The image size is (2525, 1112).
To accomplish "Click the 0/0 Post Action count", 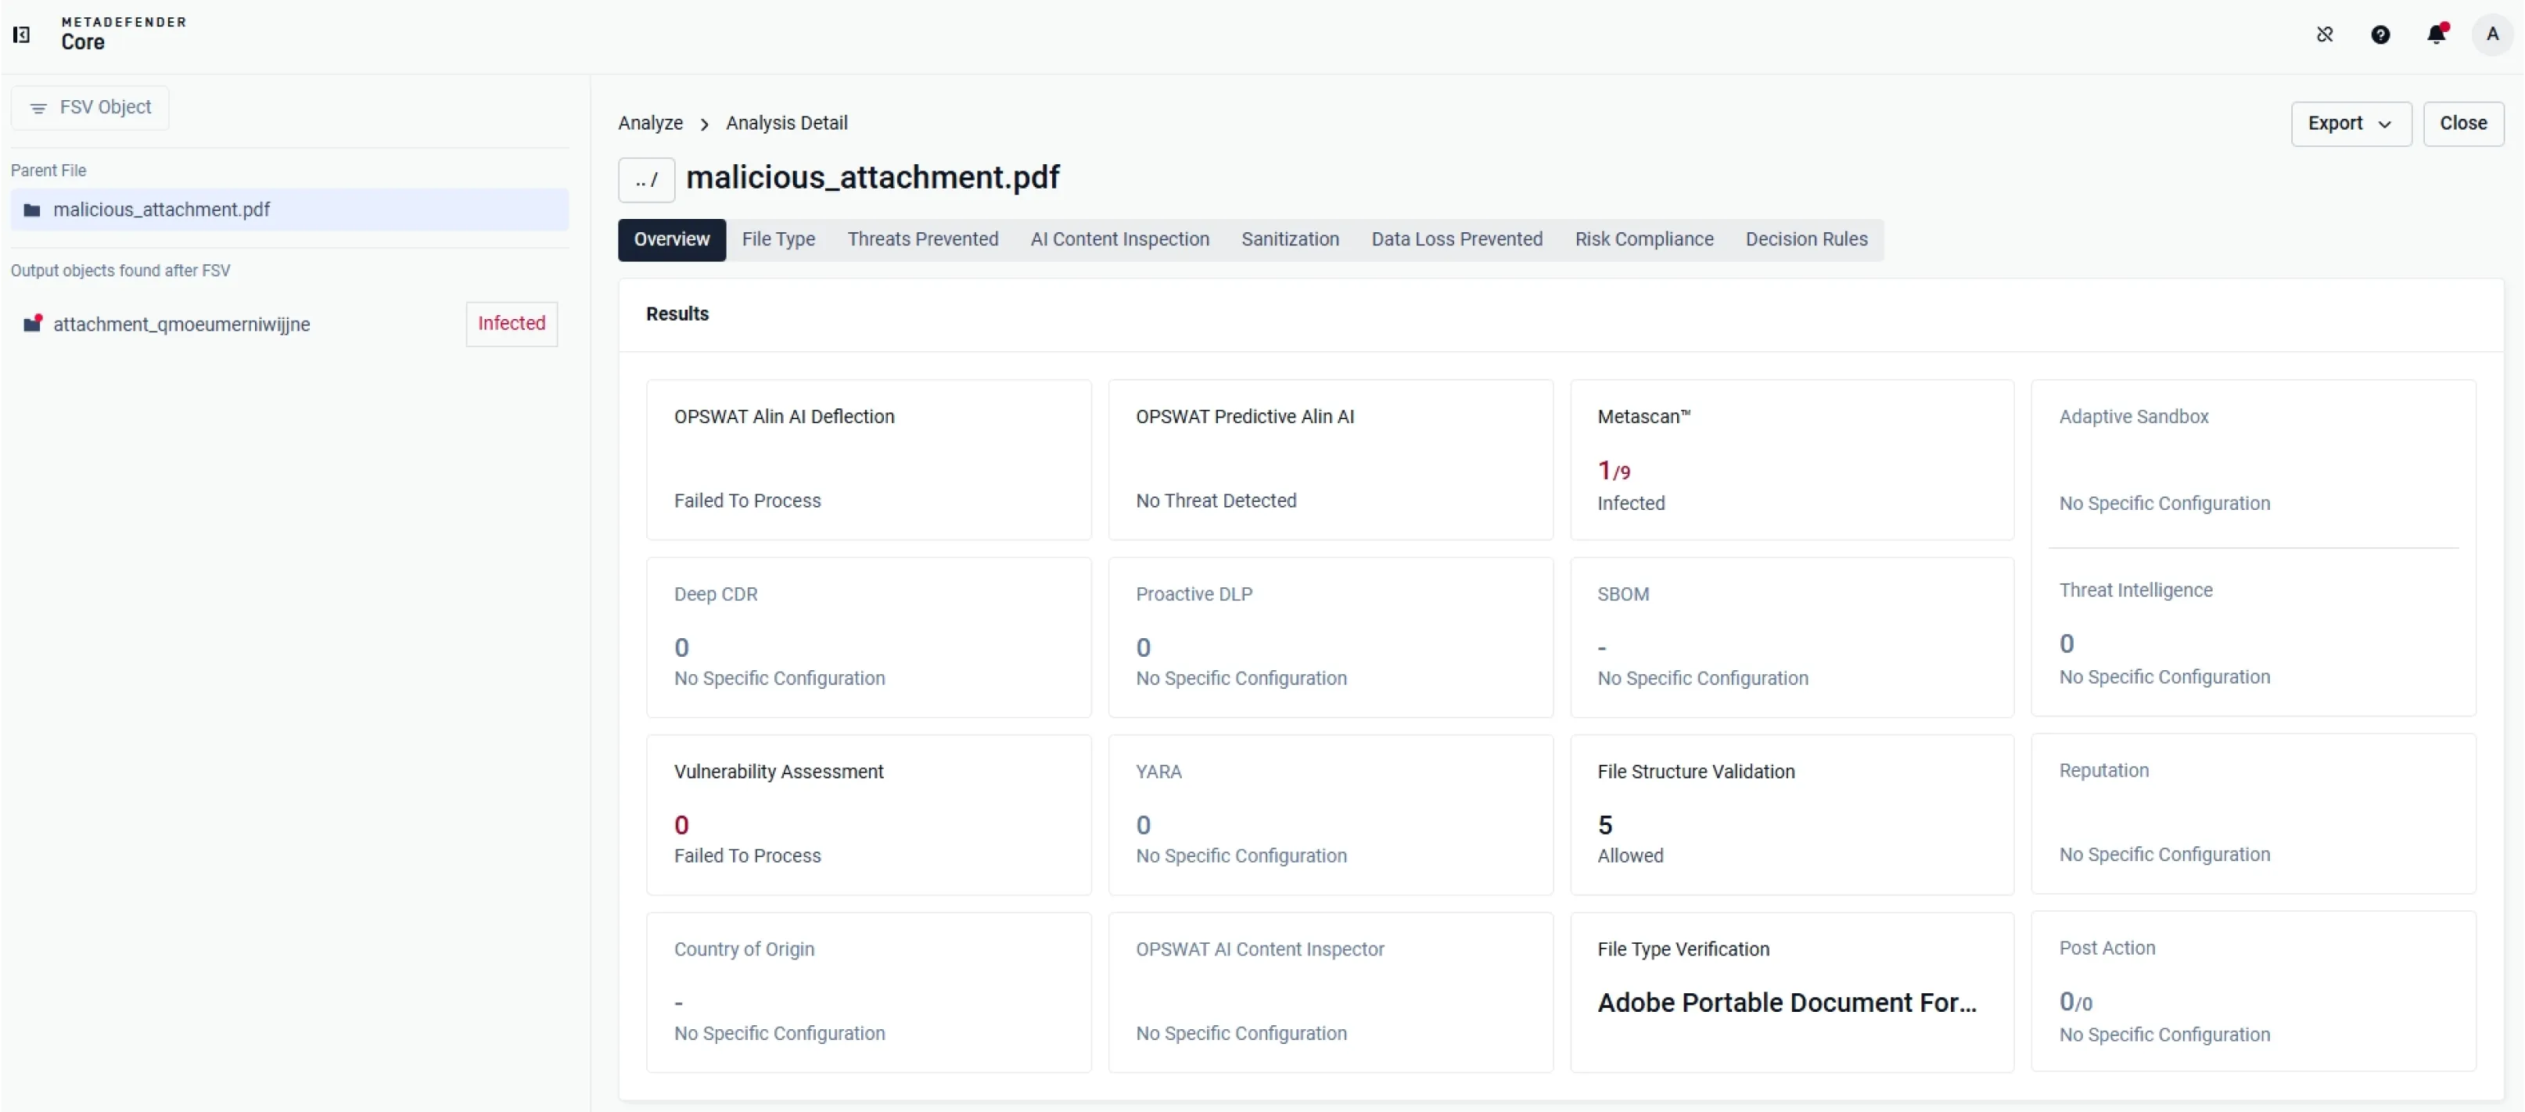I will coord(2075,1001).
